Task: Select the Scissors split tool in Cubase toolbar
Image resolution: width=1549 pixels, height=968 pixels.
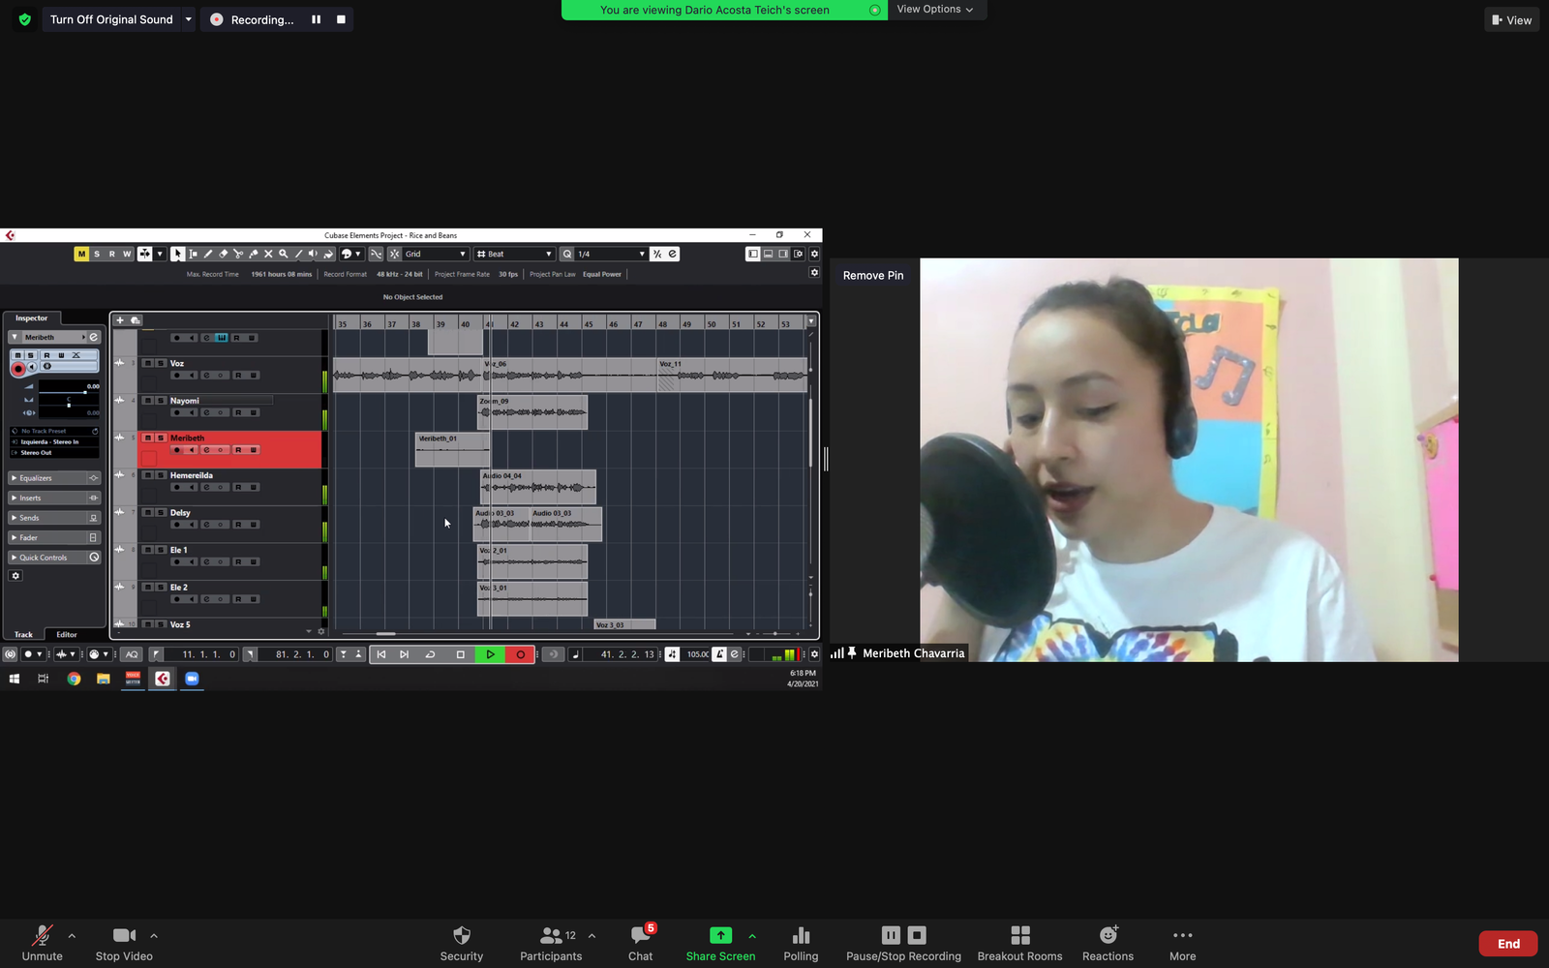Action: (x=238, y=254)
